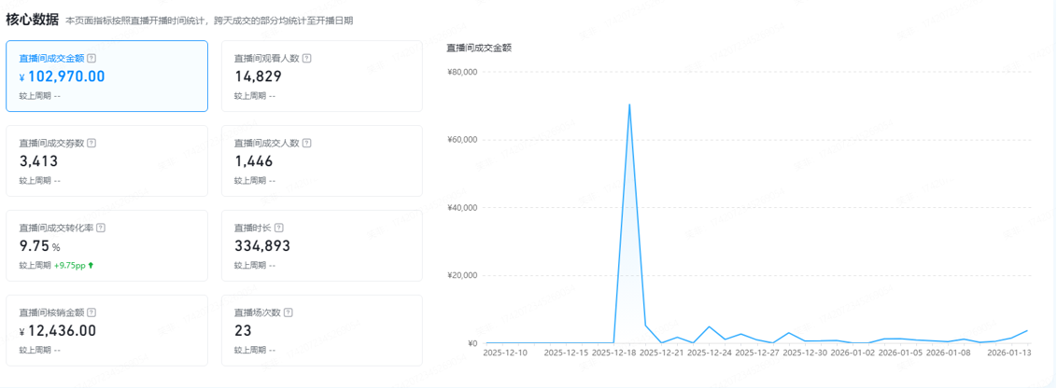Screen dimensions: 1057x388
Task: Select the 直播间成交券数 metric card
Action: pos(106,161)
